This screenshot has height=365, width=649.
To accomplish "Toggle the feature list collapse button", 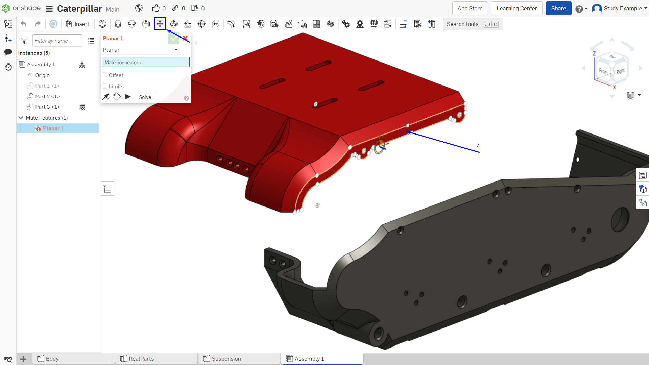I will click(x=107, y=189).
